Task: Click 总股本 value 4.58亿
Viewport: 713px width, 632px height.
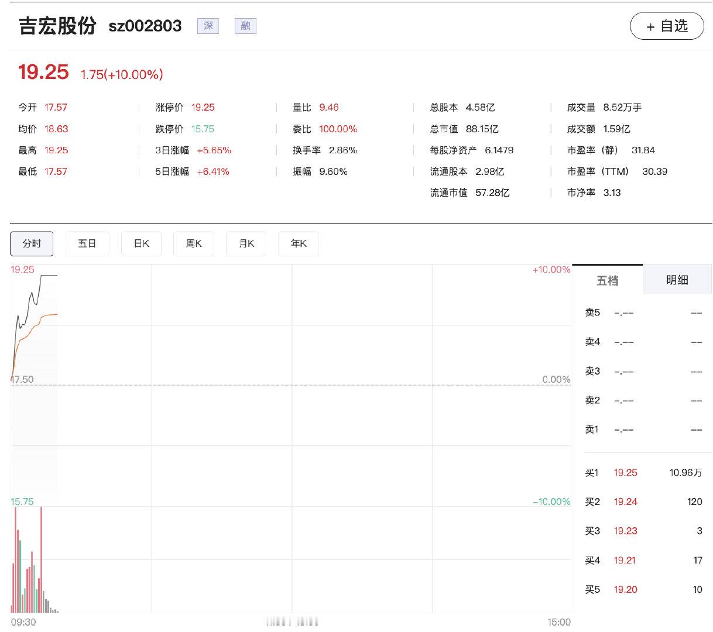Action: coord(481,108)
